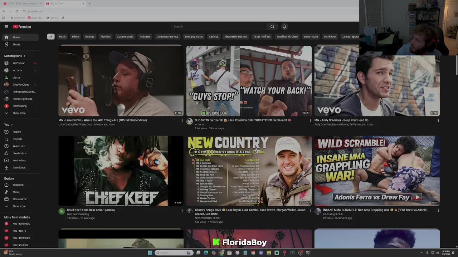This screenshot has height=257, width=458.
Task: Open Liked videos list
Action: [21, 153]
